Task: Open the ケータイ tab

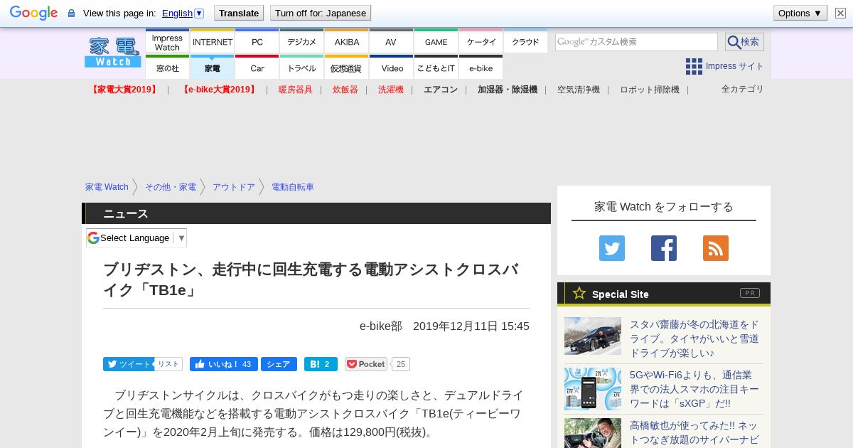Action: point(481,42)
